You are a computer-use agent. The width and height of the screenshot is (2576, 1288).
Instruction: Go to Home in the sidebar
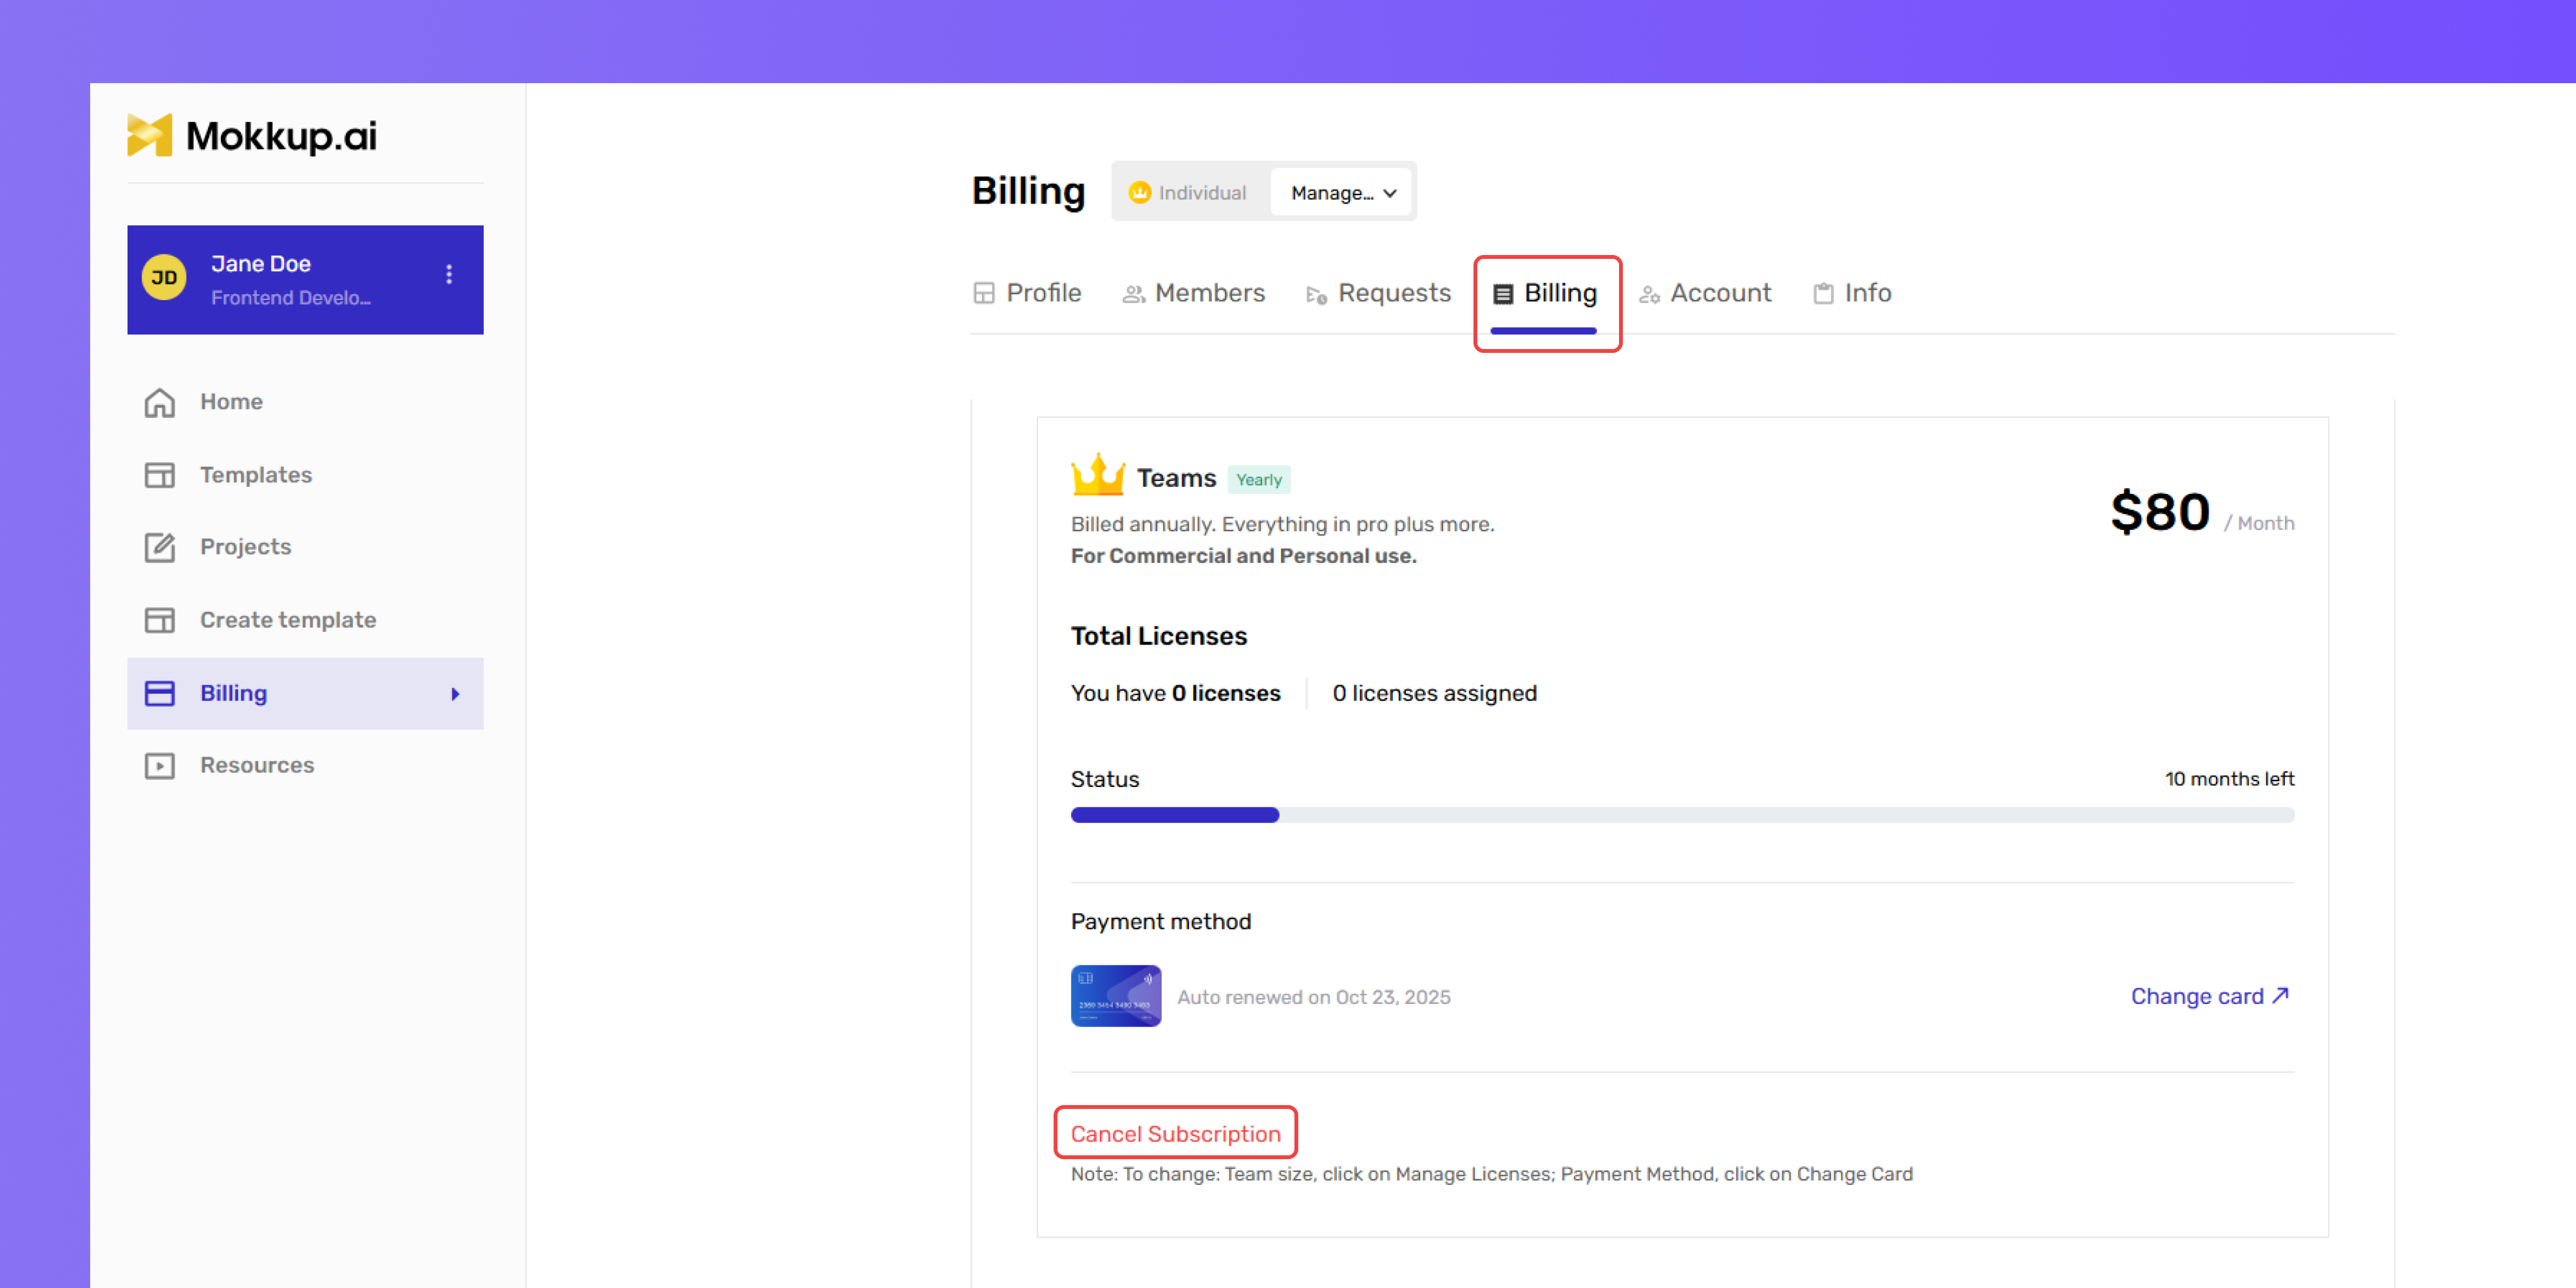coord(305,402)
